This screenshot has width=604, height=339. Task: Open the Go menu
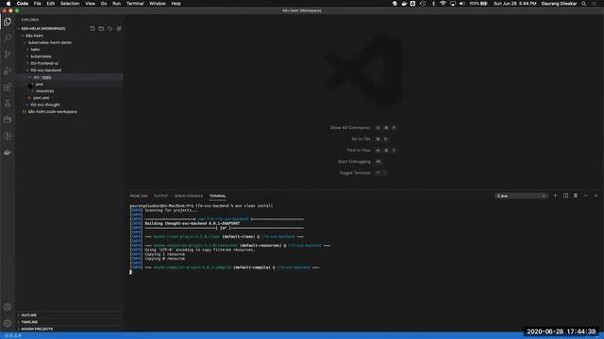pos(104,4)
